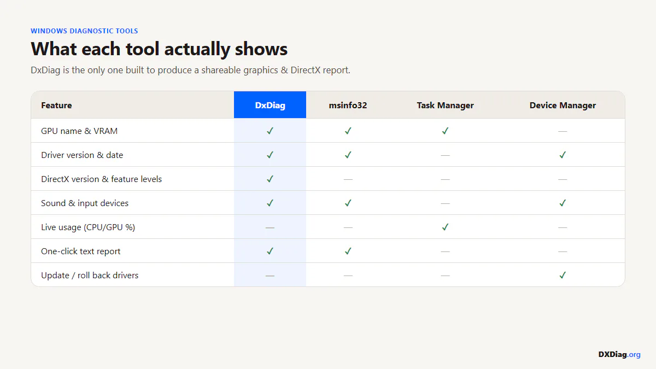Click the msinfo32 checkmark for GPU name & VRAM
Image resolution: width=656 pixels, height=369 pixels.
(x=348, y=131)
